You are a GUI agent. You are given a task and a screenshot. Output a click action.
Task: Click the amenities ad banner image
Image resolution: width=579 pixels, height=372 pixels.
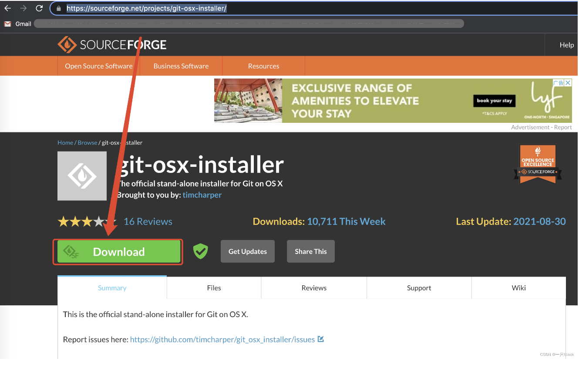[x=393, y=101]
